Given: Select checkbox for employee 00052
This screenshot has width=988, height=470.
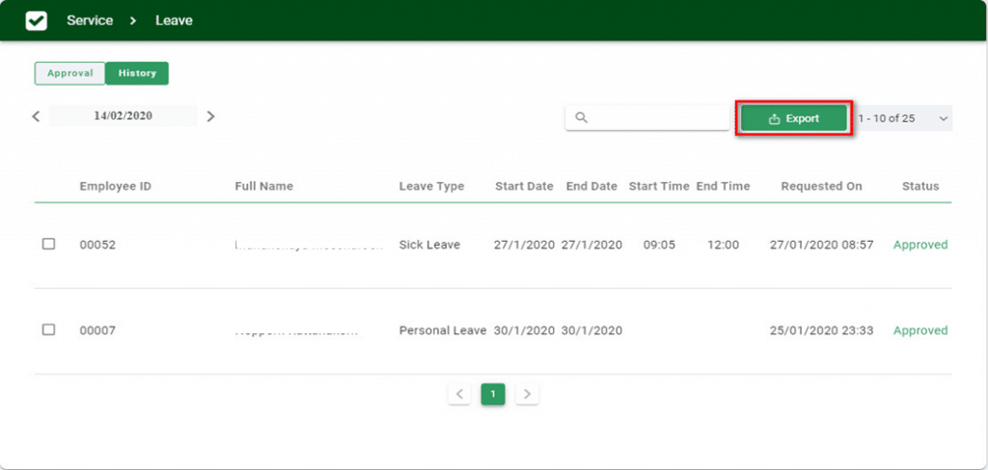Looking at the screenshot, I should [48, 245].
